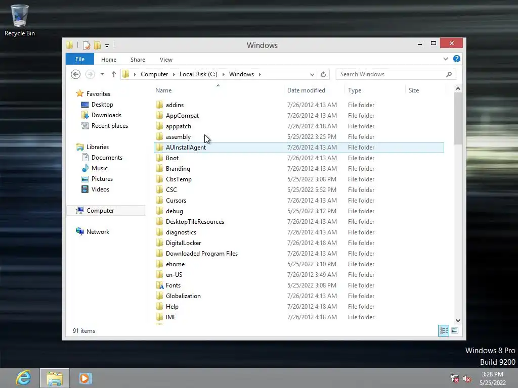The width and height of the screenshot is (518, 388).
Task: Click the Forward arrow button
Action: click(90, 74)
